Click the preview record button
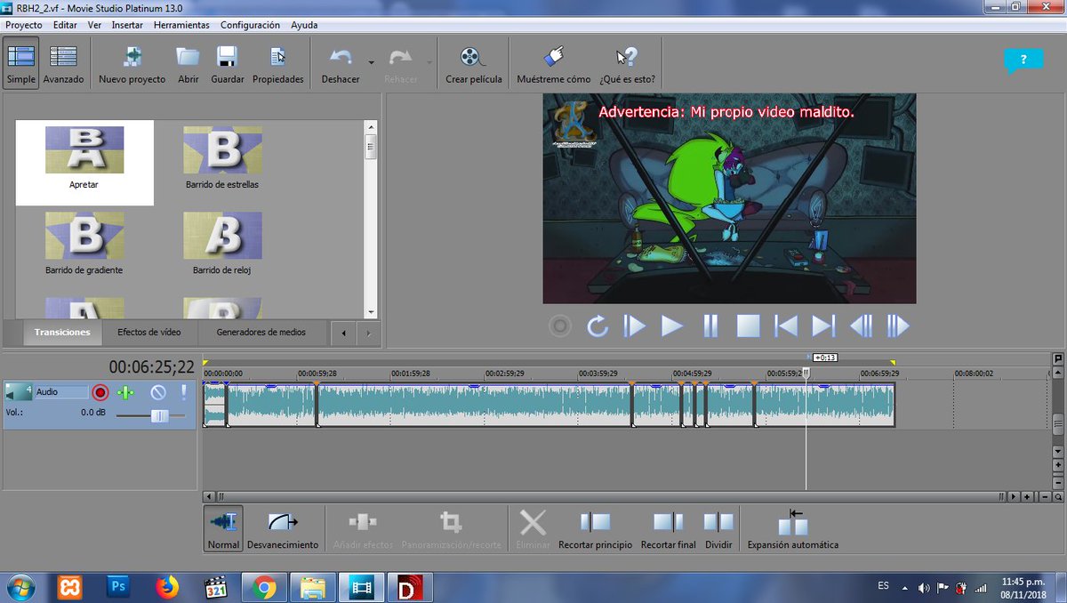 pyautogui.click(x=559, y=326)
